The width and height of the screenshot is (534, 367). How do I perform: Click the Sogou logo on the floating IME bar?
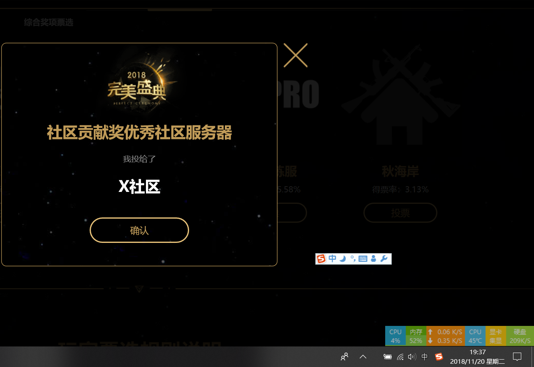(x=321, y=259)
